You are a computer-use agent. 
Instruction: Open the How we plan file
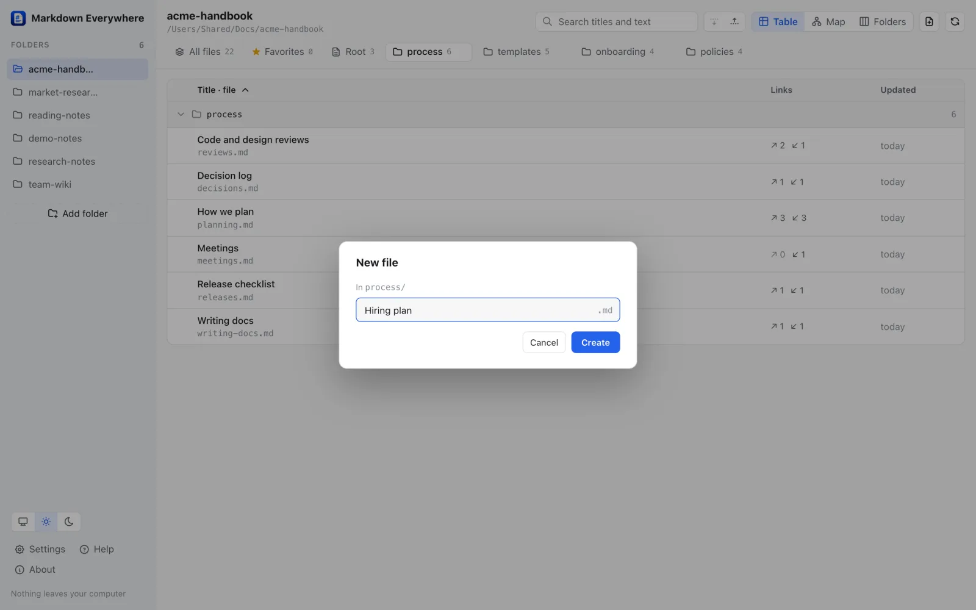click(x=566, y=218)
